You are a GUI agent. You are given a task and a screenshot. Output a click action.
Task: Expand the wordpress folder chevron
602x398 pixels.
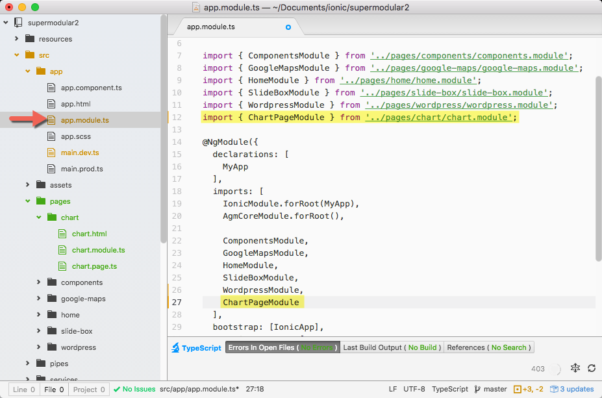point(39,347)
